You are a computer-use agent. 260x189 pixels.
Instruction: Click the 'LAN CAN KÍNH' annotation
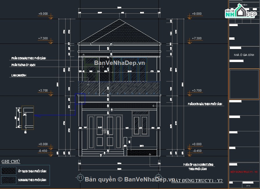pos(19,75)
